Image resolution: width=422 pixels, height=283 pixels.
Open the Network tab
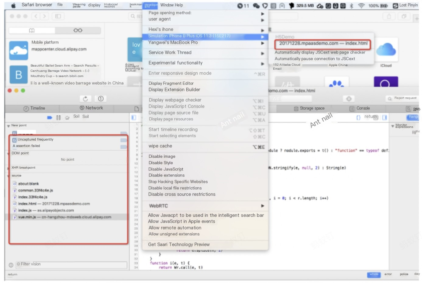point(91,108)
